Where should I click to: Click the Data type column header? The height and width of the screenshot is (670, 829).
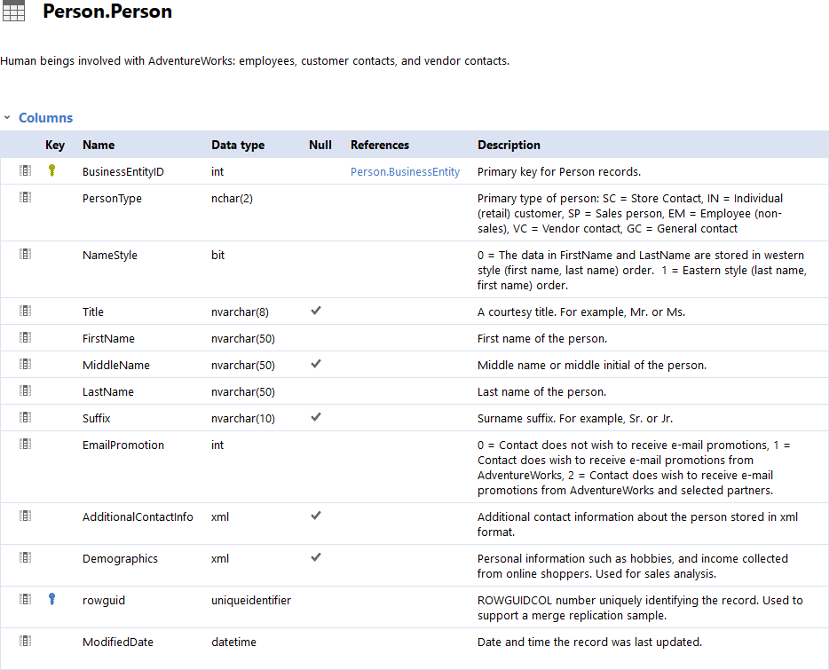(238, 145)
